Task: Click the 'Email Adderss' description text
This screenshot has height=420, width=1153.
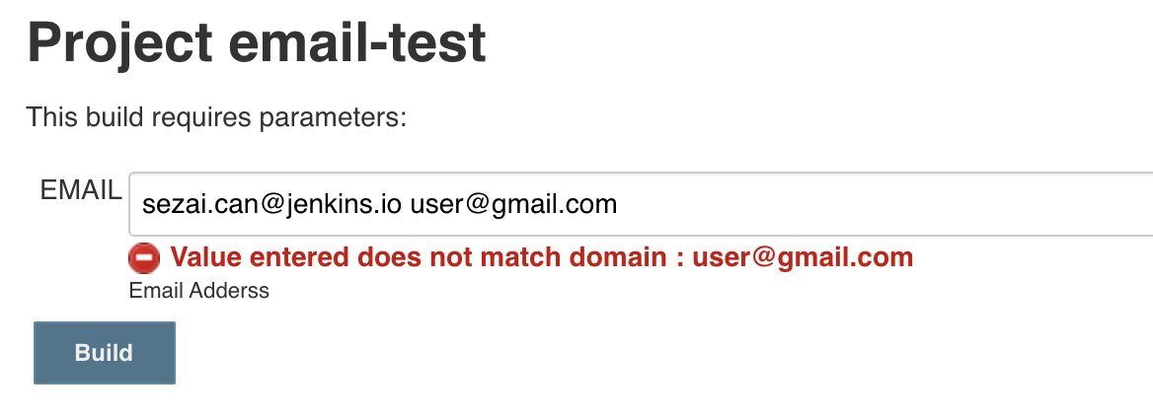Action: click(199, 291)
